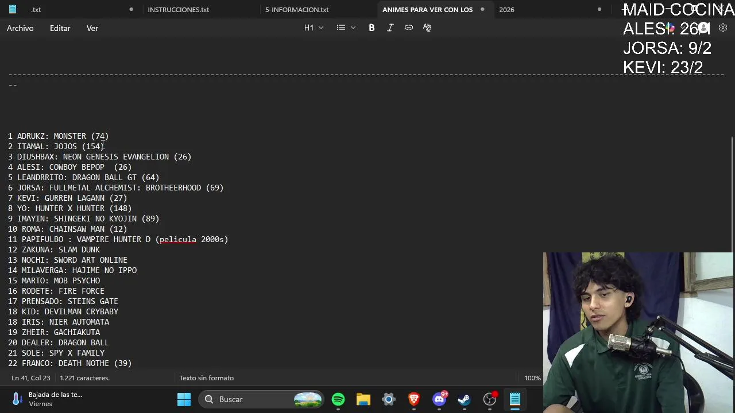
Task: Insert a link using the toolbar link icon
Action: pyautogui.click(x=409, y=28)
